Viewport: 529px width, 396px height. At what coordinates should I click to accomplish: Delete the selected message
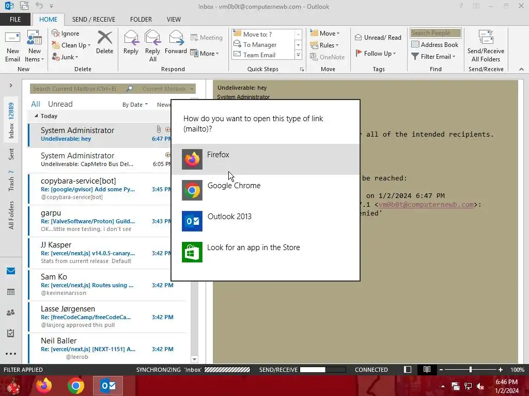click(x=104, y=43)
